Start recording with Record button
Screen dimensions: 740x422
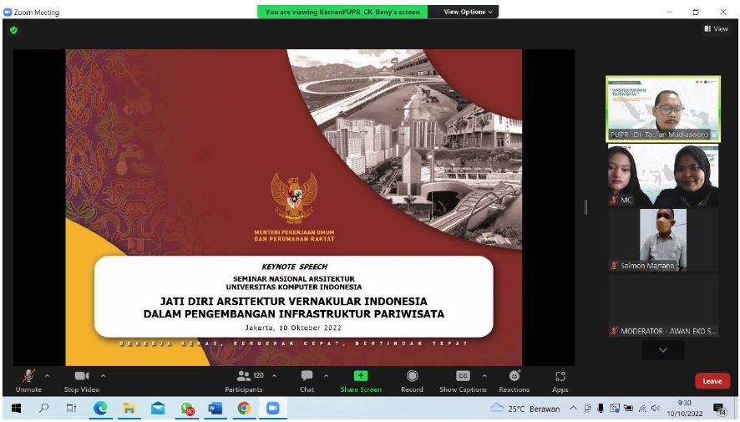(x=412, y=381)
